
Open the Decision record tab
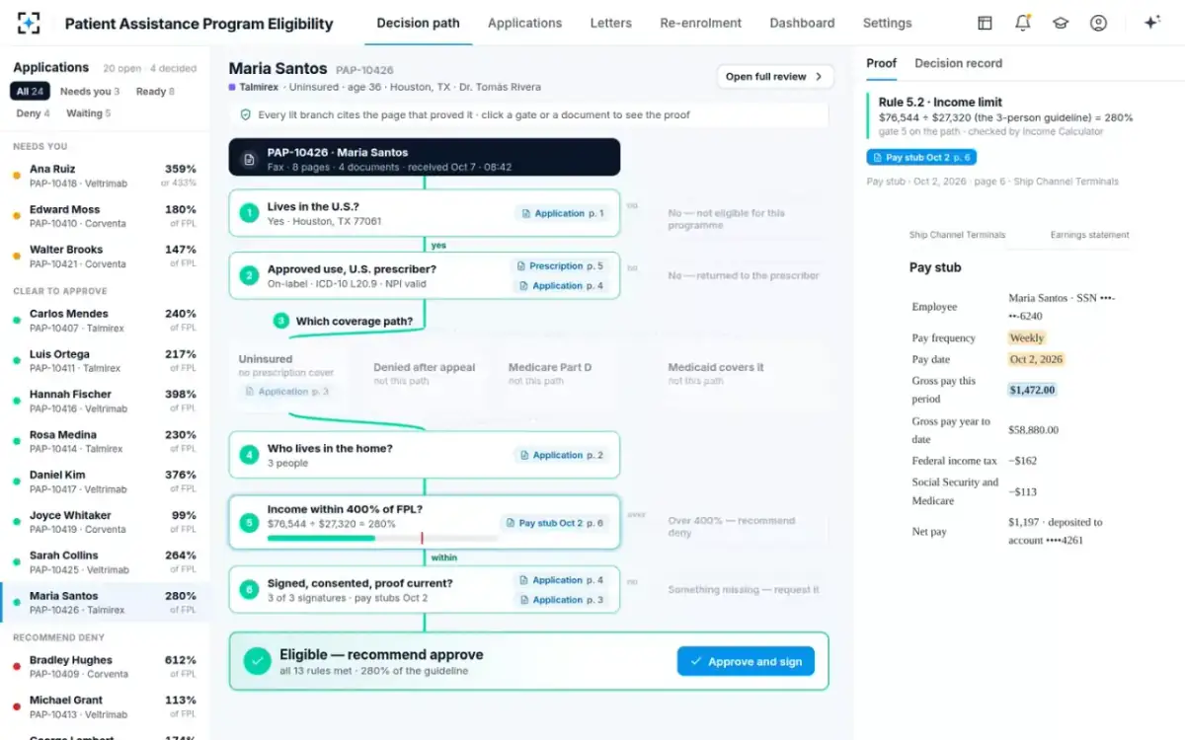958,63
